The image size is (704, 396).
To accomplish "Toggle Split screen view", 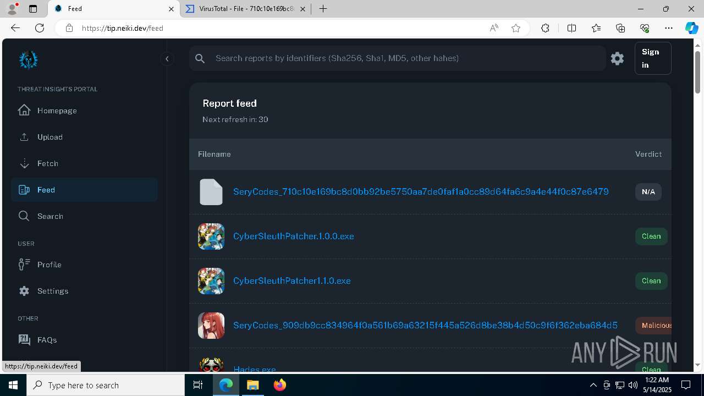I will pos(571,28).
